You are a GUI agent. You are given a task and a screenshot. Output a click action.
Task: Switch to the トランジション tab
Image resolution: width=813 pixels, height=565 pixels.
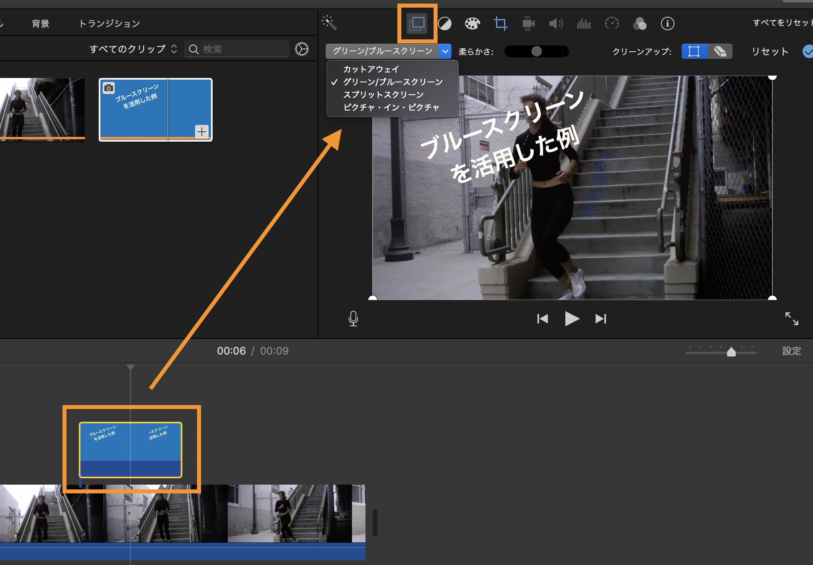pyautogui.click(x=109, y=23)
